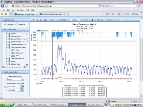
Task: Uncheck the Rain checkbox
Action: (14, 56)
